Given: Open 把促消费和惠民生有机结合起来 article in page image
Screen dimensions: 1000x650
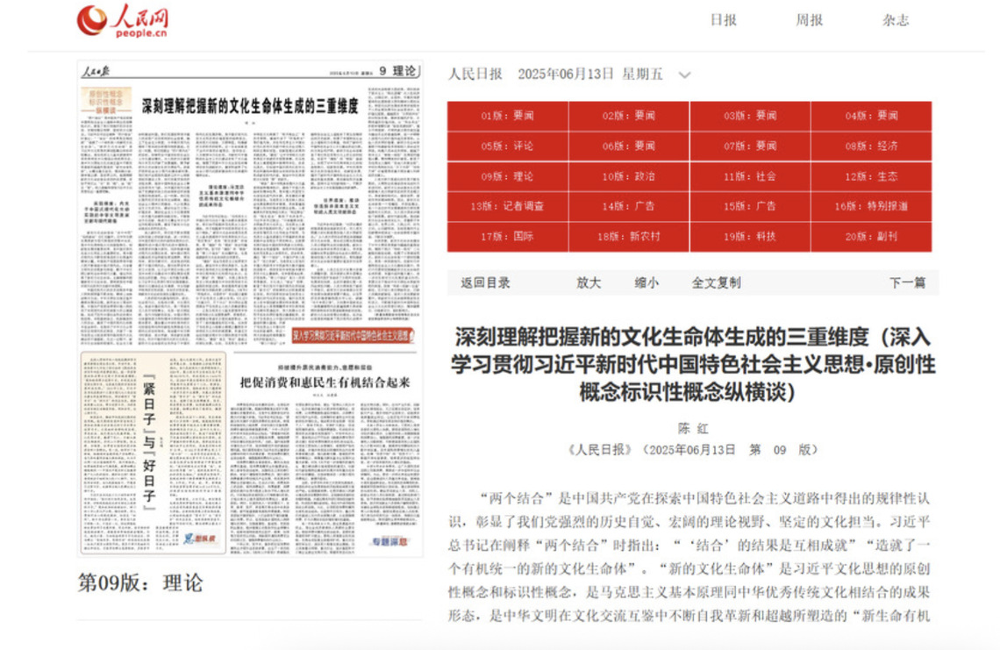Looking at the screenshot, I should 325,382.
